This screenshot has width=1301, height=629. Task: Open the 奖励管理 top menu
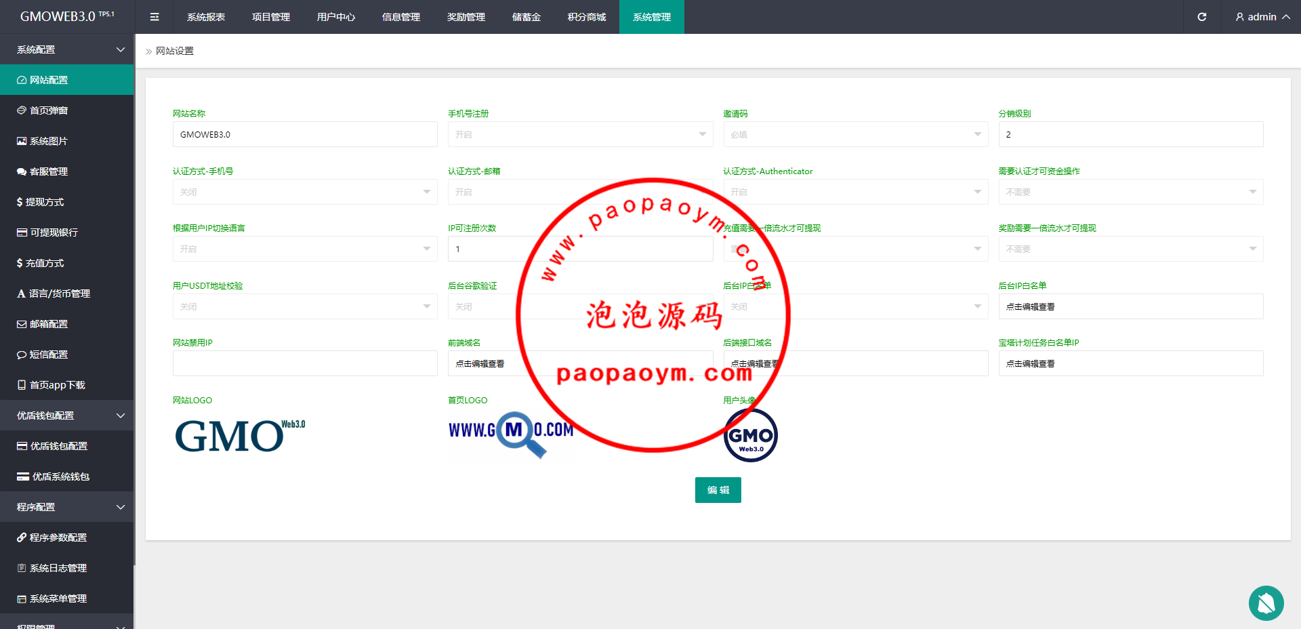coord(466,17)
